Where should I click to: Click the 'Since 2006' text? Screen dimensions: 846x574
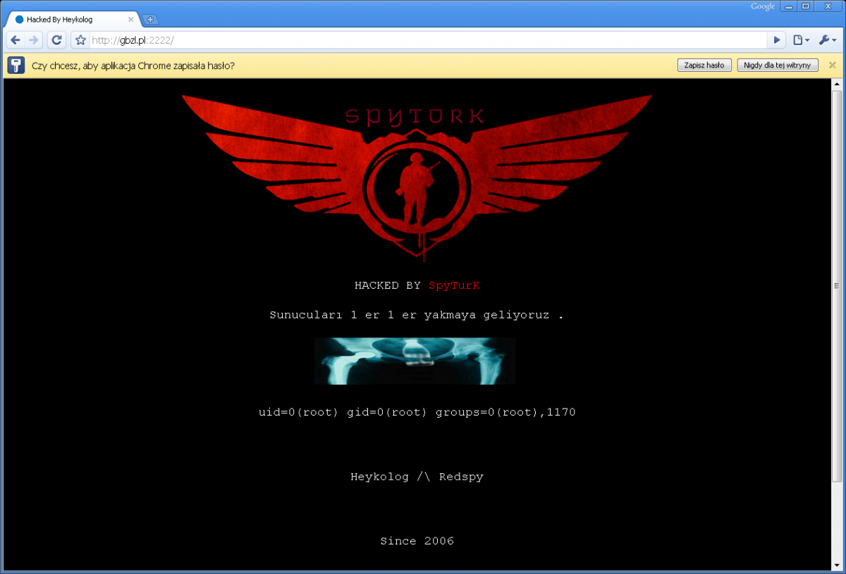(417, 541)
